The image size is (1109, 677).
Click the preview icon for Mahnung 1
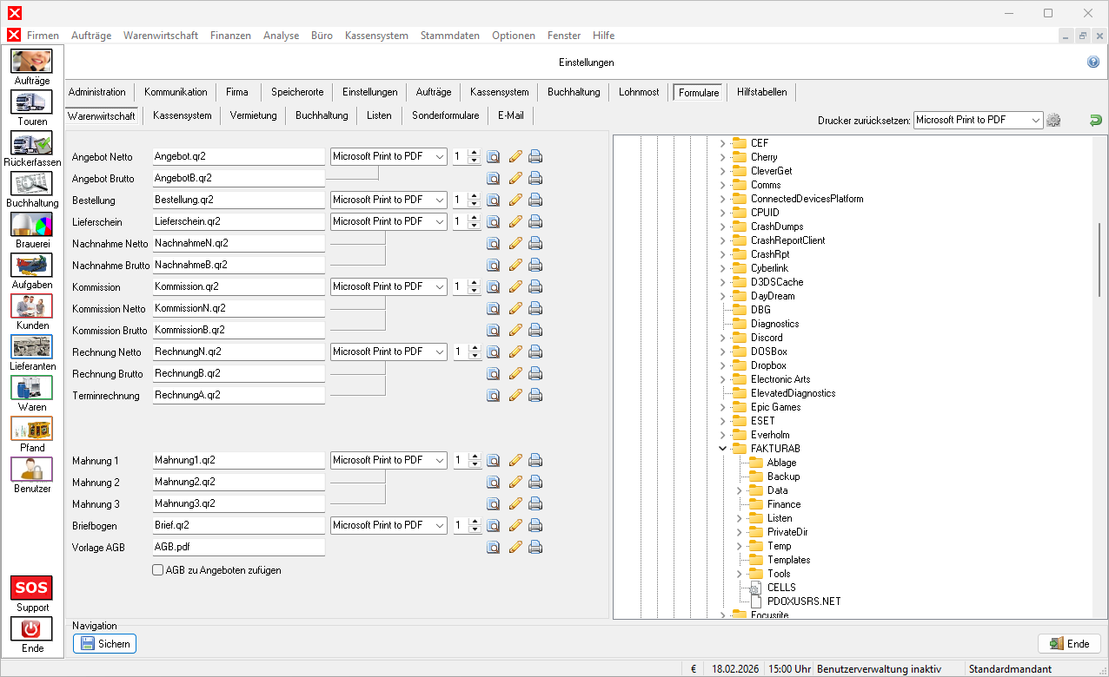click(493, 461)
